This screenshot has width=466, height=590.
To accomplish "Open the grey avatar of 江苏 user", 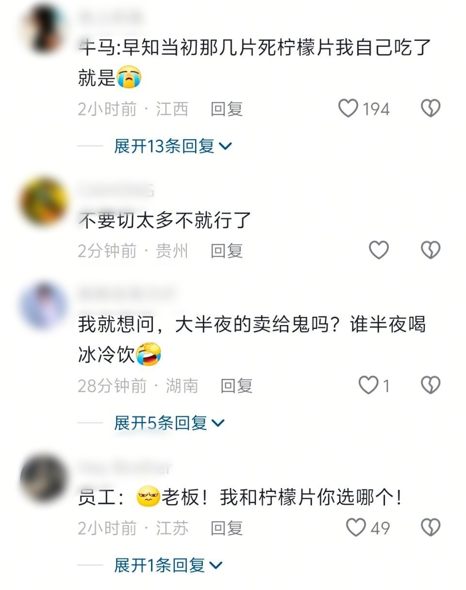I will point(44,478).
